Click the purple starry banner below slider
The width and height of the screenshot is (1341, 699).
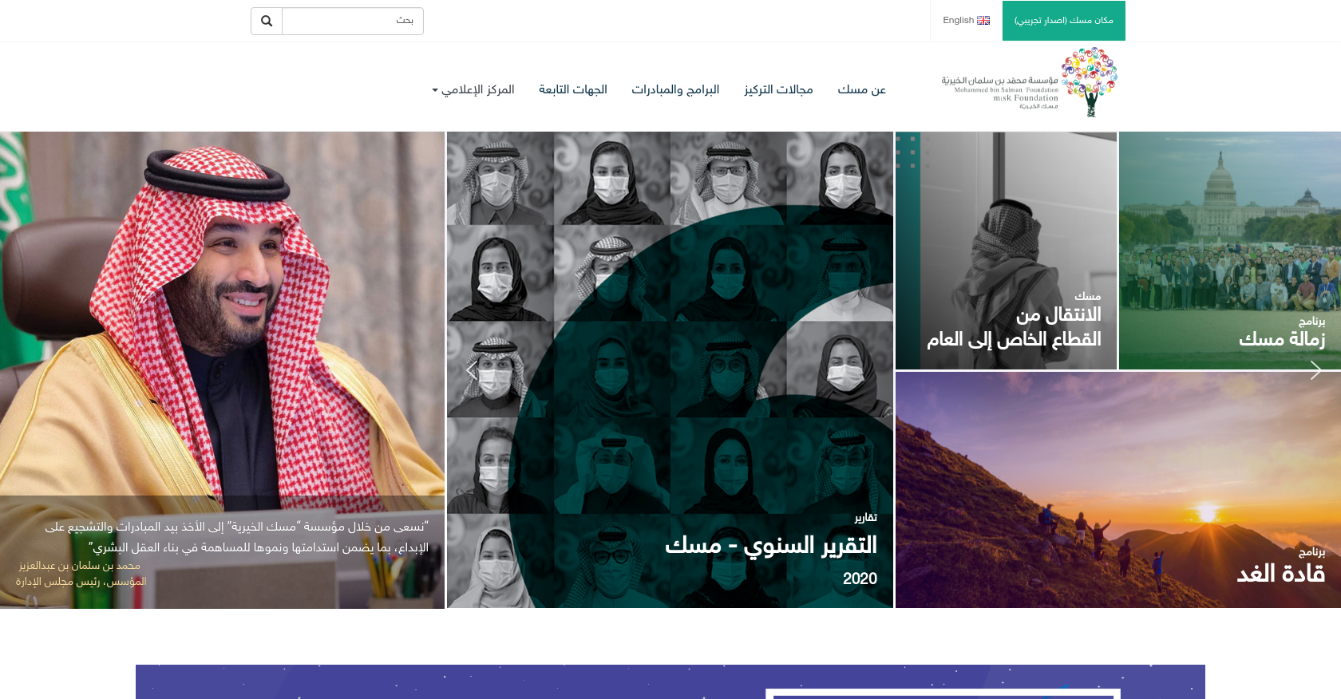(x=670, y=682)
